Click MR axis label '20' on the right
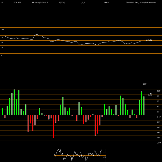Viewport: 162px width, 162px height. [x=158, y=112]
